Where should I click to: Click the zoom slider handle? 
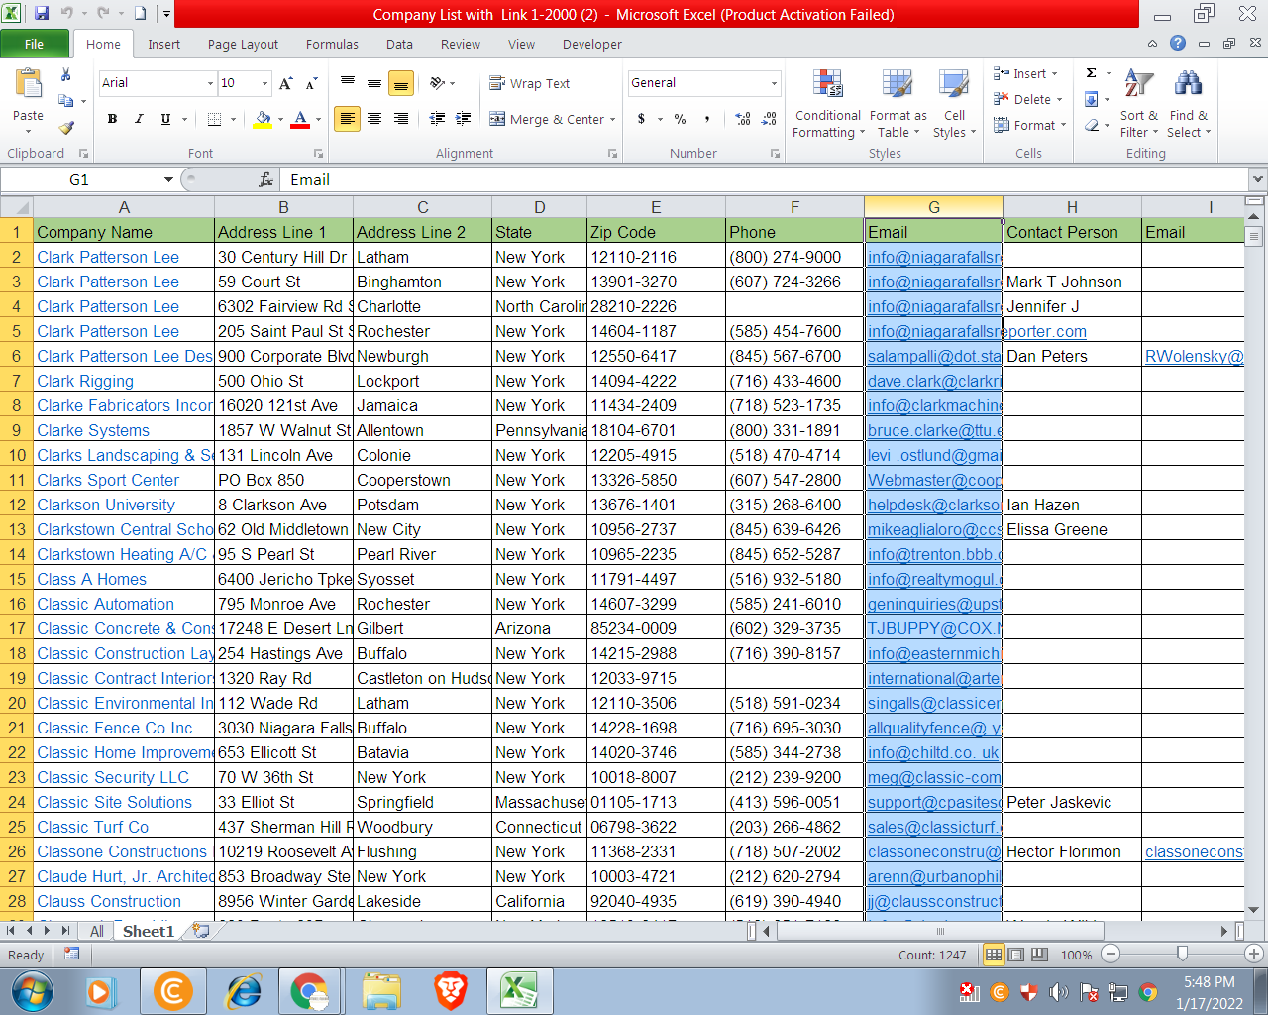tap(1182, 954)
